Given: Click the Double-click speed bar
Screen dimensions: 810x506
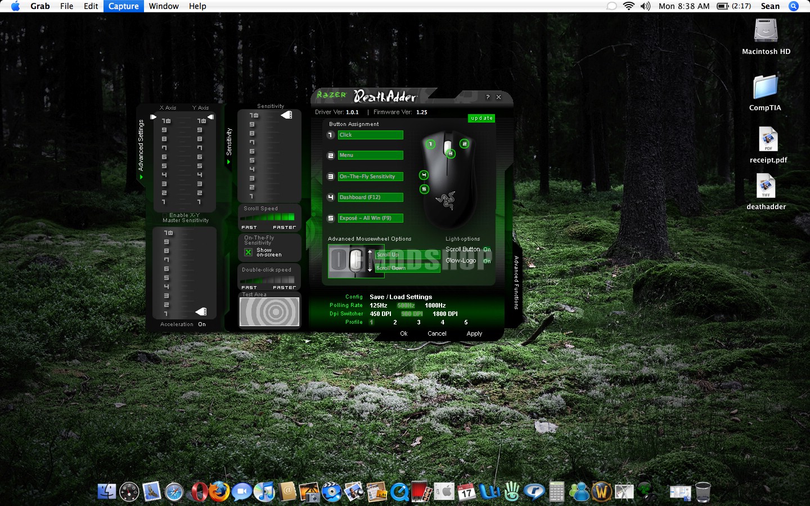Looking at the screenshot, I should pyautogui.click(x=268, y=279).
